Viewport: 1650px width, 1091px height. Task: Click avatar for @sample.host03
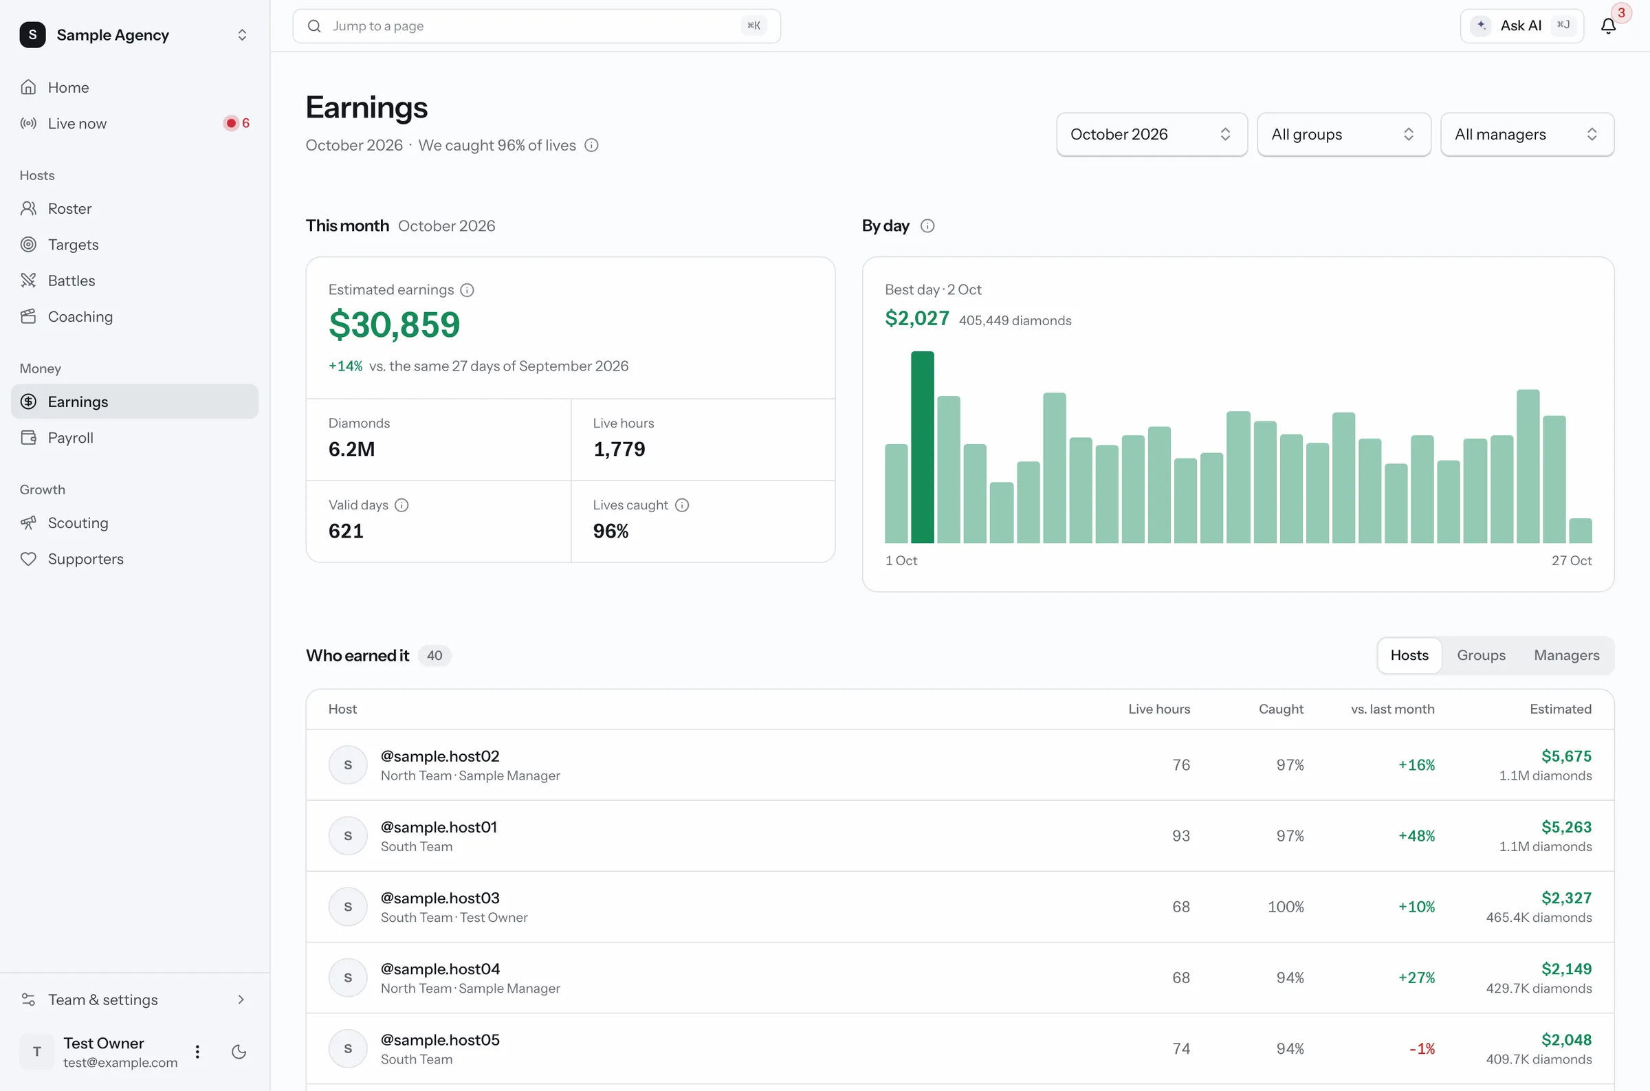tap(348, 907)
